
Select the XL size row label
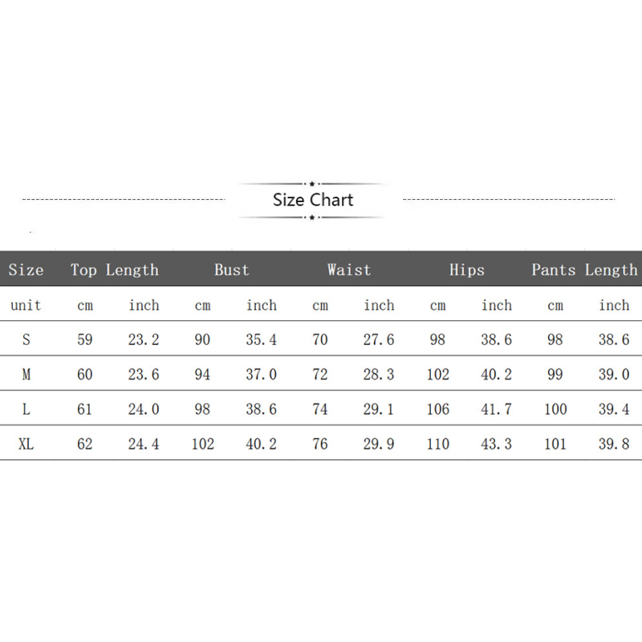pos(26,444)
